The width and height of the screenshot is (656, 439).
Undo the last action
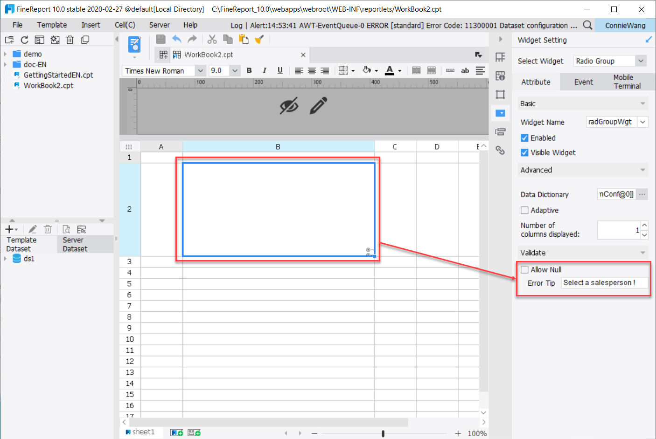[x=176, y=39]
